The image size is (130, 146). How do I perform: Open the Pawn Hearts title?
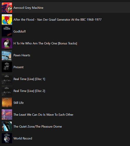click(22, 55)
